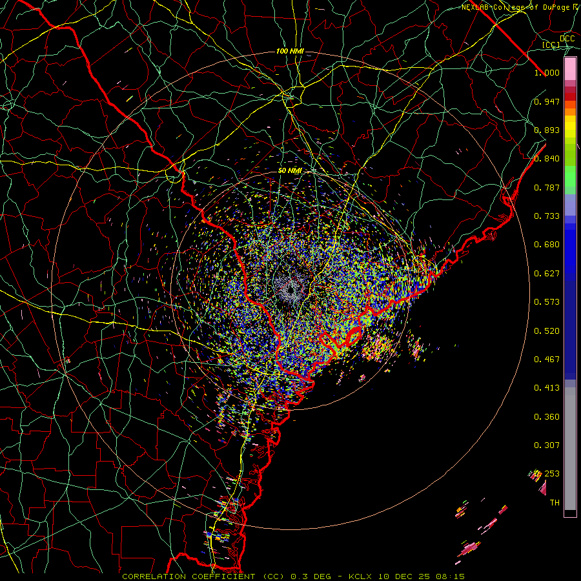Screen dimensions: 581x581
Task: Select the 1.000 value on the color scale
Action: coord(547,72)
